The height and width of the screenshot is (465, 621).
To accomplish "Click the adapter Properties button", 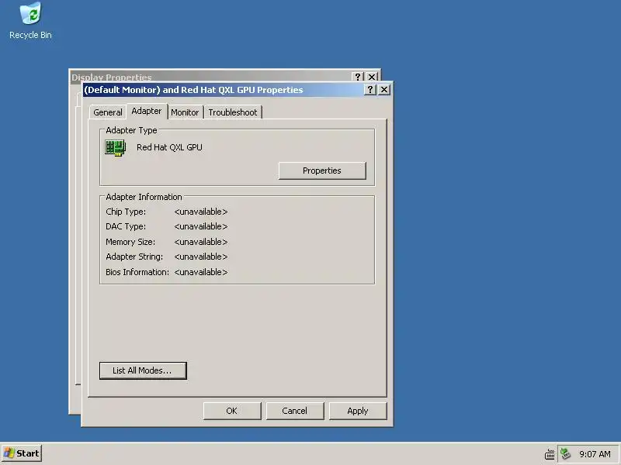I will (322, 170).
